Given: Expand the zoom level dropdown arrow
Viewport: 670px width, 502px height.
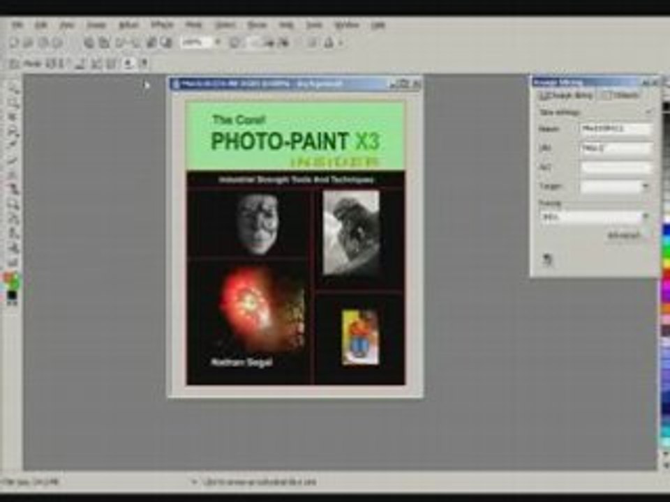Looking at the screenshot, I should click(x=218, y=43).
